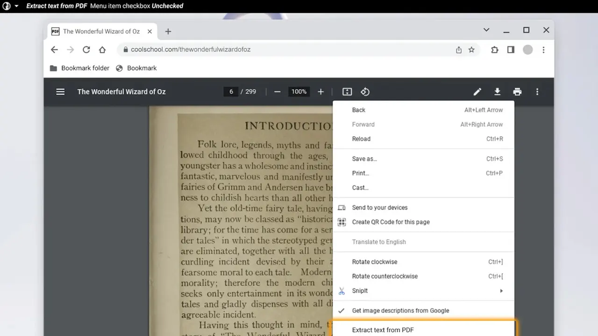Click the PDF title in viewer toolbar
Image resolution: width=598 pixels, height=336 pixels.
(x=121, y=91)
